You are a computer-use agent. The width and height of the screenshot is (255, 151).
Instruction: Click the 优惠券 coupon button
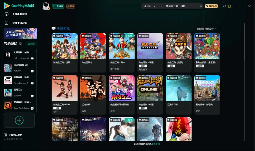[71, 6]
